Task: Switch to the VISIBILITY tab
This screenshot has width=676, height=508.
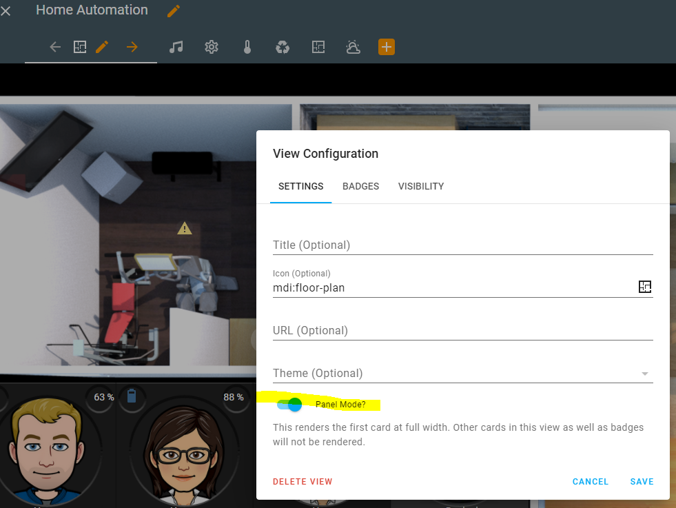Action: point(421,186)
